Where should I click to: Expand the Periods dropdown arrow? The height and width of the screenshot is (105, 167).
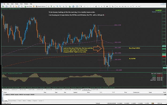click(75, 6)
